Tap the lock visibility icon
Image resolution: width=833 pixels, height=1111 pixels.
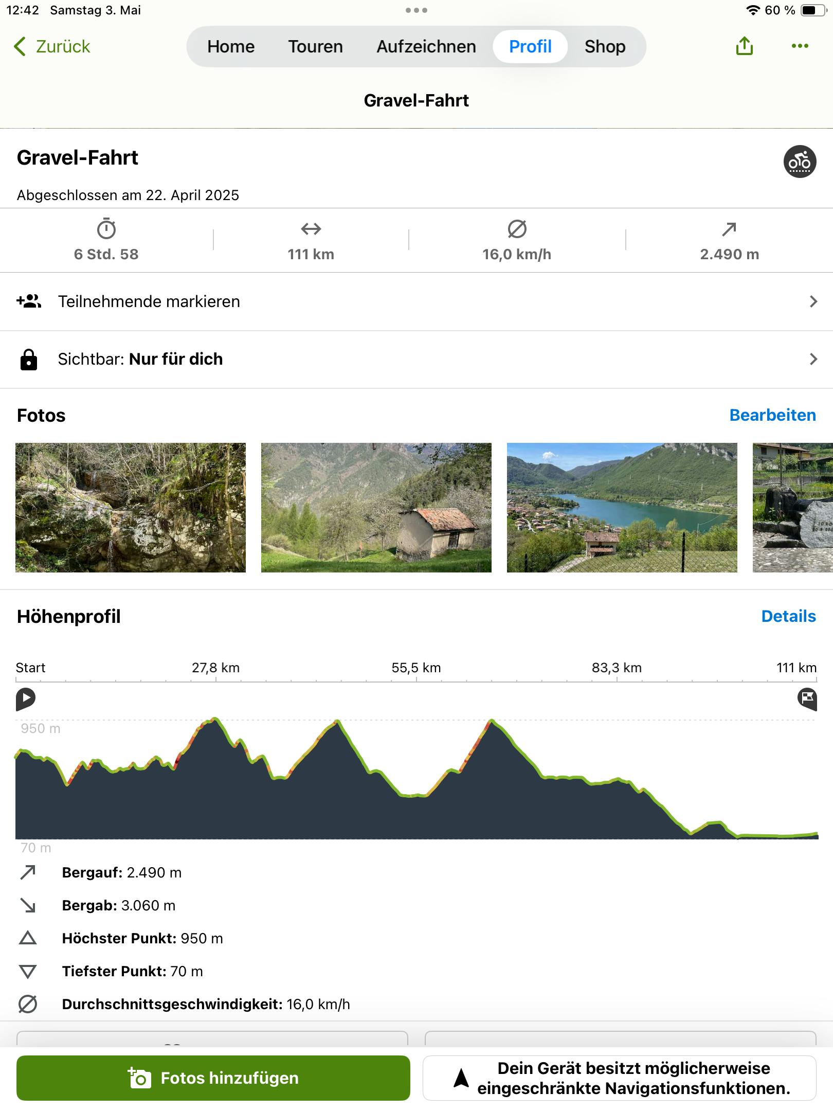(29, 359)
